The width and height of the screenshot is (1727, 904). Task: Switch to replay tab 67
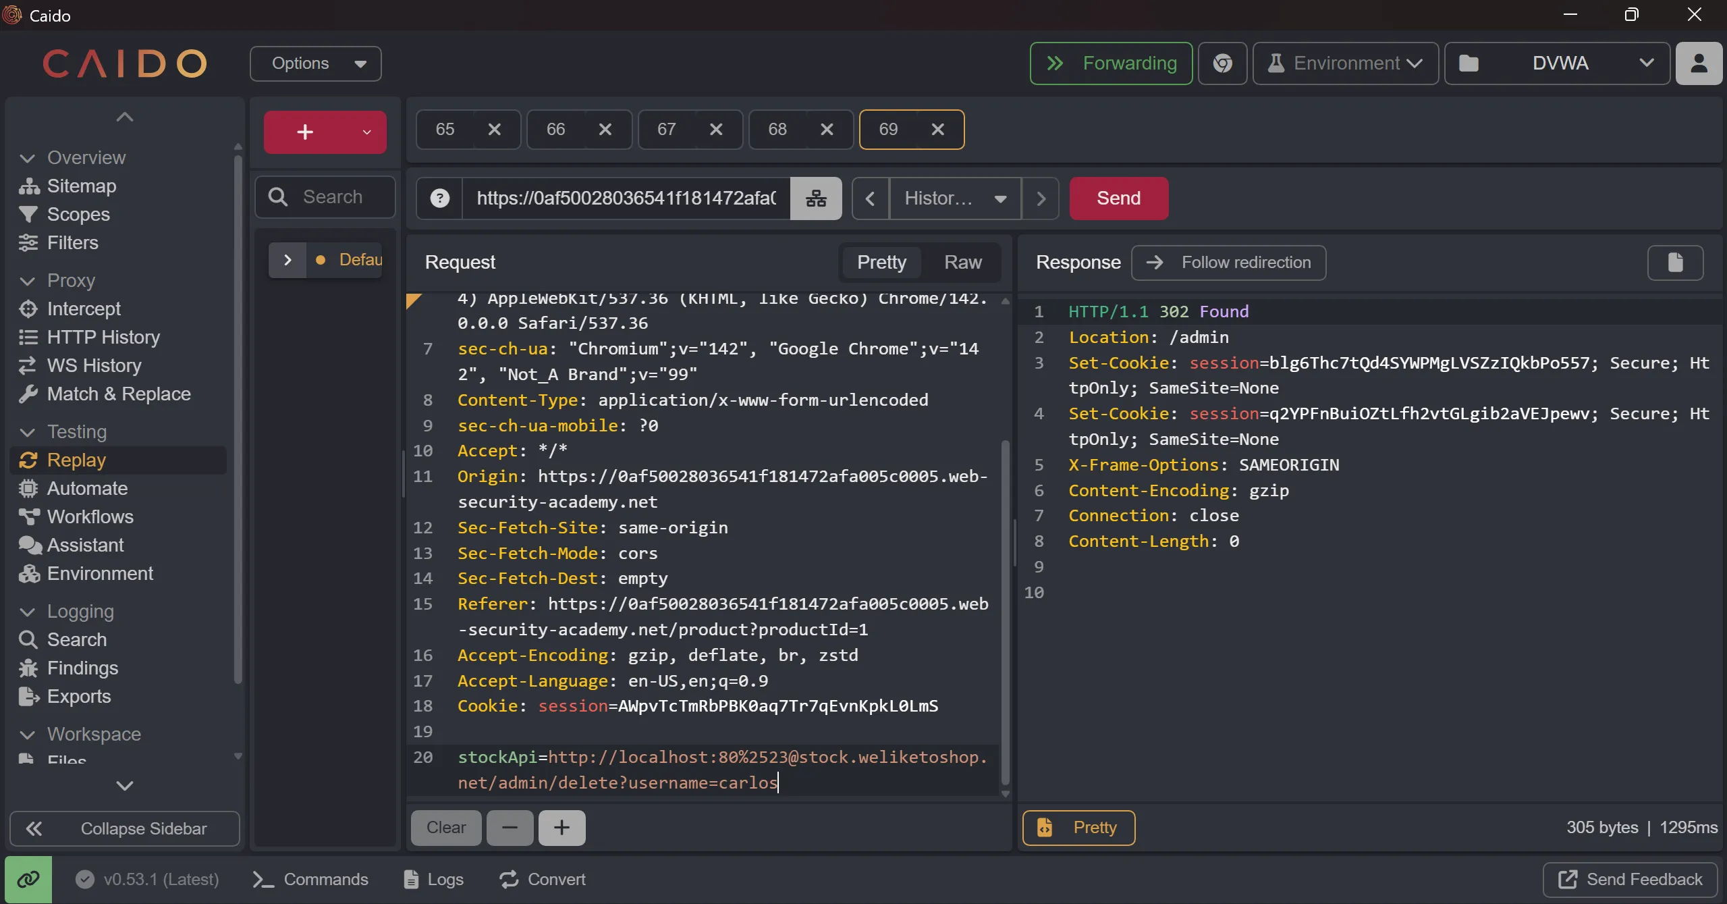667,130
